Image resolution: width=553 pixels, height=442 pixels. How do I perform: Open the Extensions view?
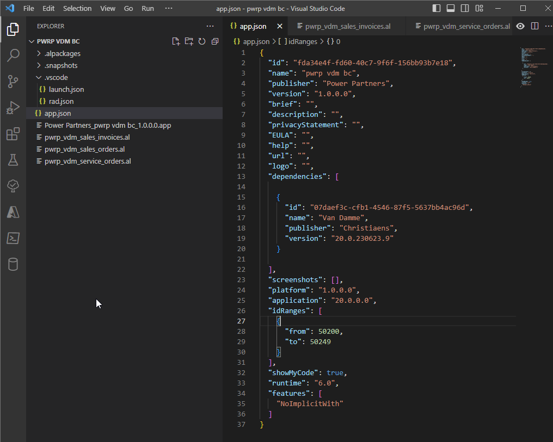[x=13, y=134]
